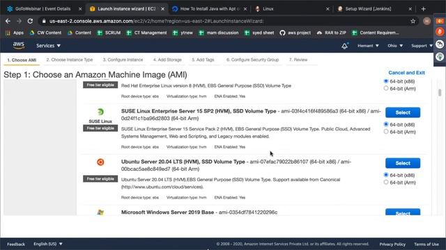Viewport: 446px width, 250px height.
Task: Click the orange extension icon in side panel
Action: 440,21
